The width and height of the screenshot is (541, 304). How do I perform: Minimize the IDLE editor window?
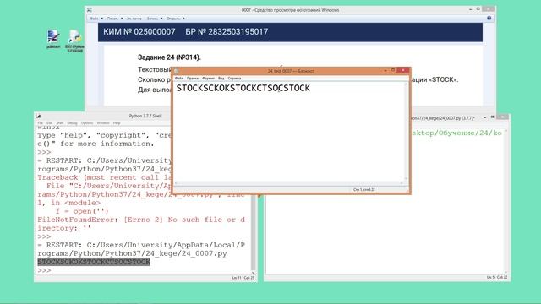tap(484, 117)
